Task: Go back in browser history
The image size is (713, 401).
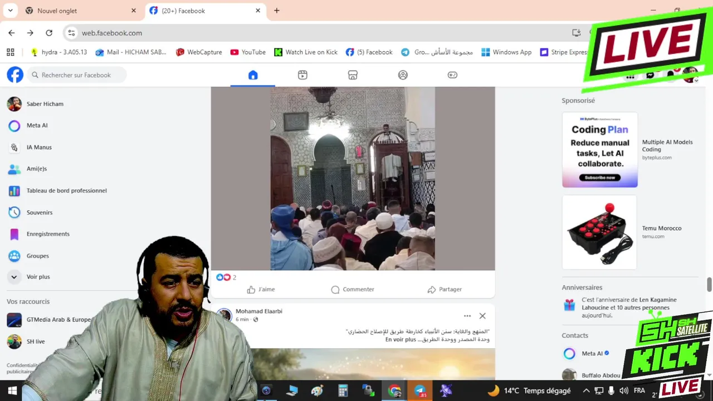Action: pyautogui.click(x=12, y=33)
